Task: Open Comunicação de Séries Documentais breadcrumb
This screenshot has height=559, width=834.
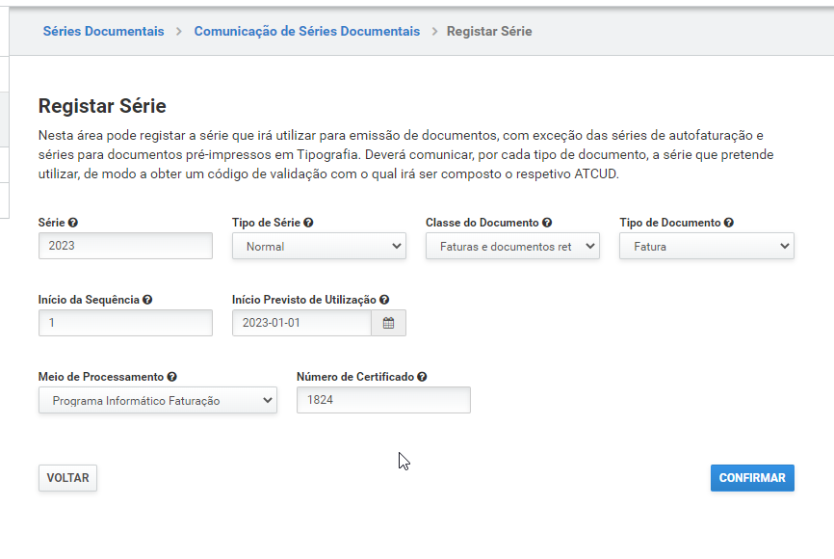Action: click(x=307, y=32)
